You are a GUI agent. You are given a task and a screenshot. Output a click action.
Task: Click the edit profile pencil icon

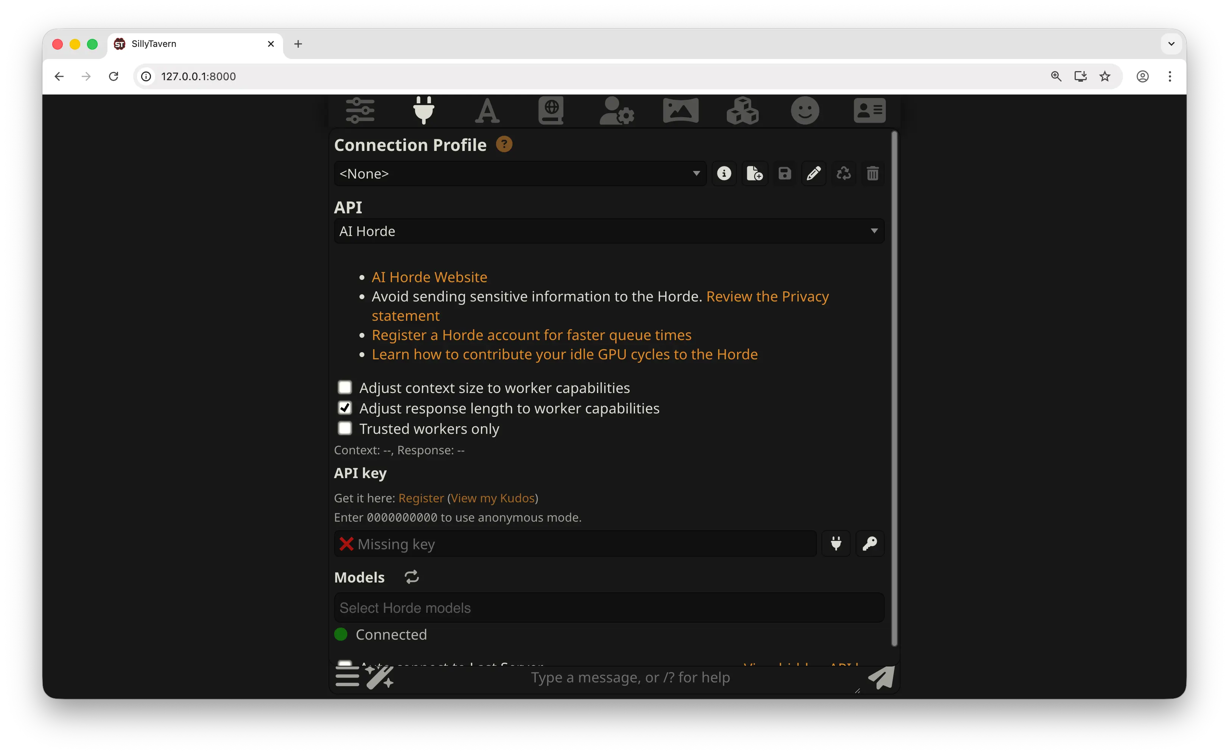(814, 174)
